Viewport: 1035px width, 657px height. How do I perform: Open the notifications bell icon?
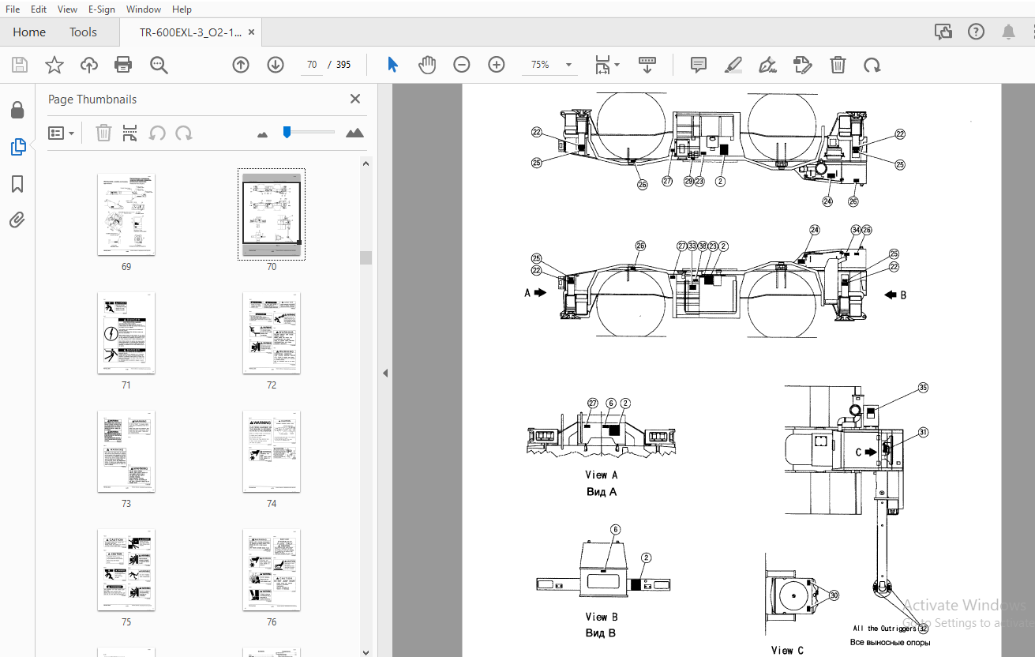click(1009, 32)
